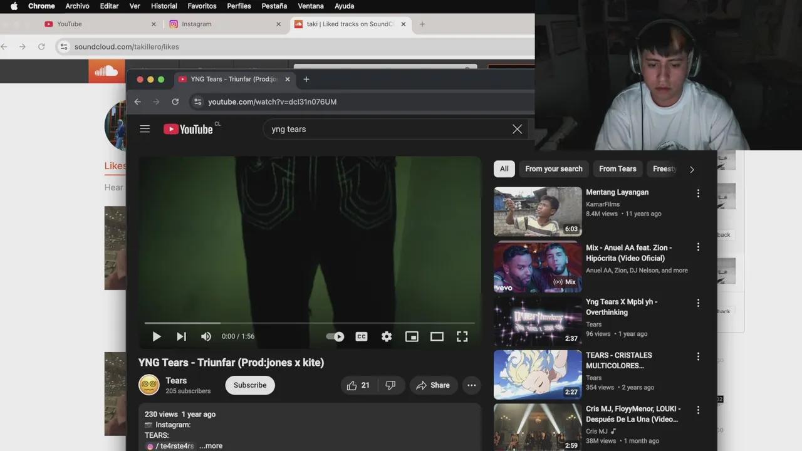802x451 pixels.
Task: Switch to Instagram tab in back window
Action: tap(225, 24)
